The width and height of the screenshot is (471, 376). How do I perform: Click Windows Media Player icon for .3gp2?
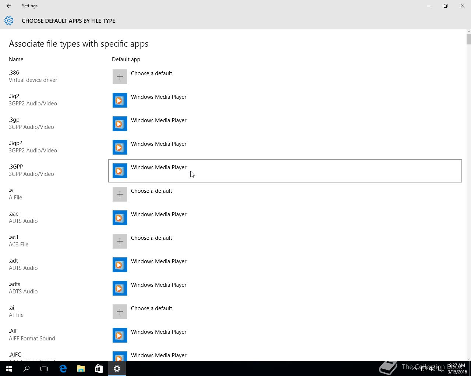(120, 147)
